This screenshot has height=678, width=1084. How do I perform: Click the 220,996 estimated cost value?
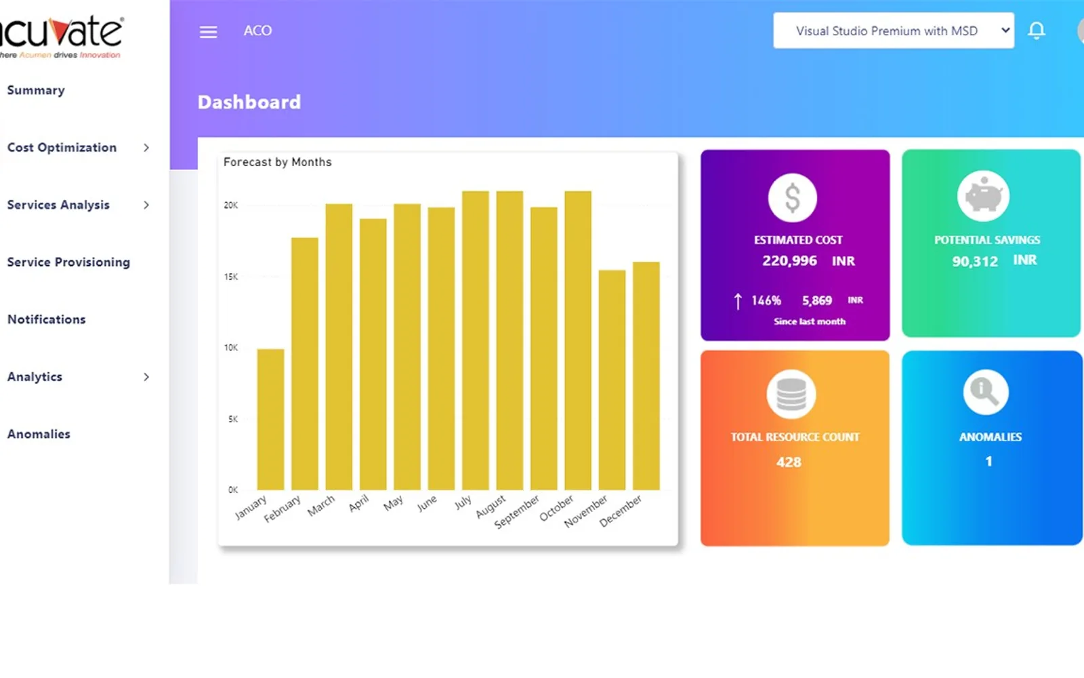[789, 261]
